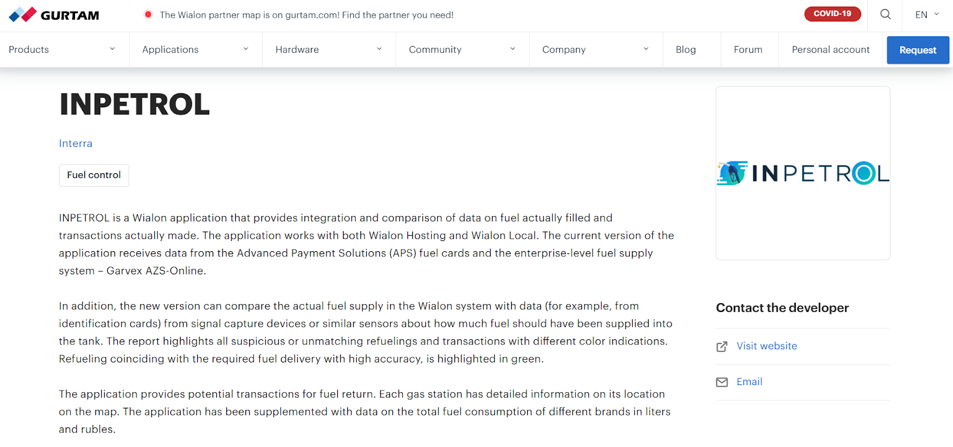Image resolution: width=953 pixels, height=447 pixels.
Task: Select the Fuel control tag
Action: 94,175
